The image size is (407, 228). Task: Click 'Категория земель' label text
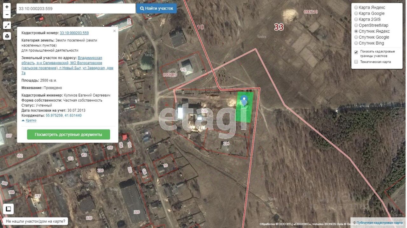tap(38, 40)
